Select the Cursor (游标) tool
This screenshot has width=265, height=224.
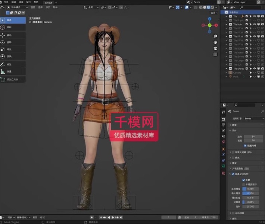(13, 27)
